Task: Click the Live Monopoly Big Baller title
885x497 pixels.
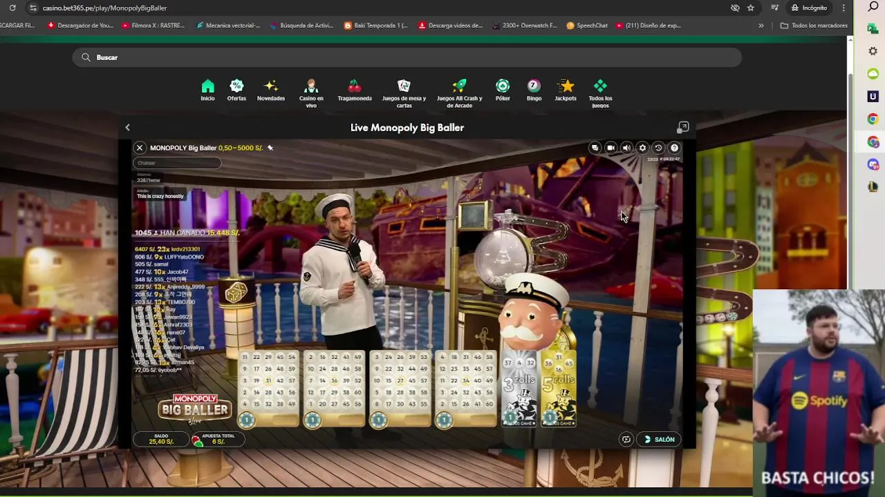Action: (407, 128)
